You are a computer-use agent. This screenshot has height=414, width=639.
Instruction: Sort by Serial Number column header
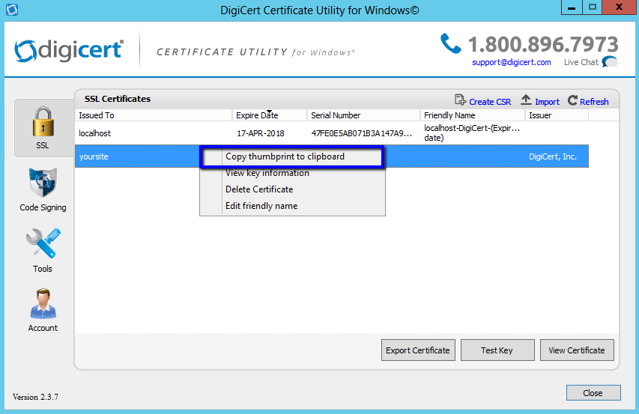[x=336, y=115]
